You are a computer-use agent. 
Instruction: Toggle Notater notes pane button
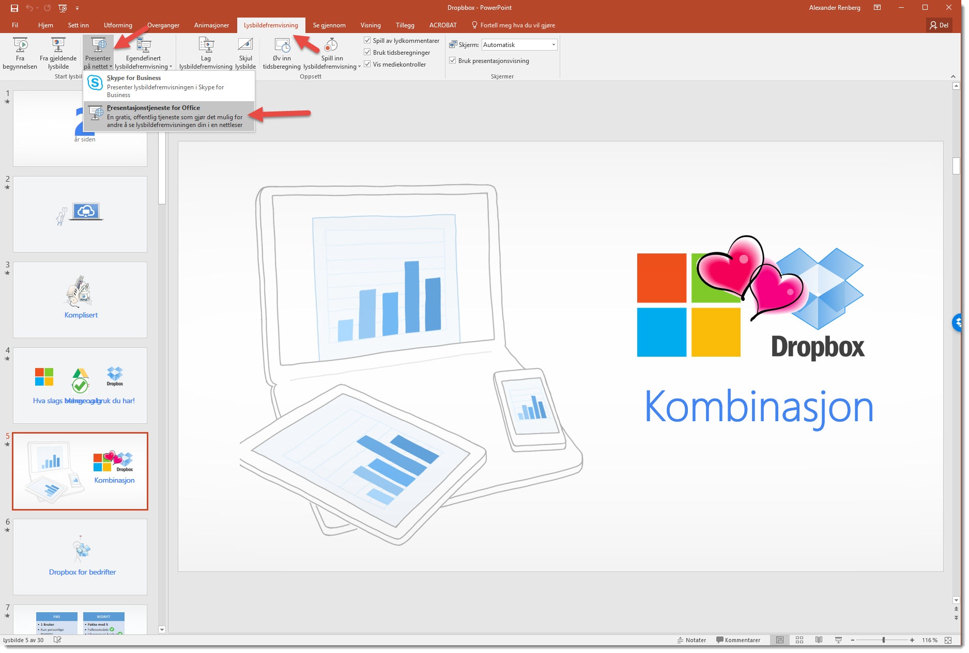(x=691, y=640)
